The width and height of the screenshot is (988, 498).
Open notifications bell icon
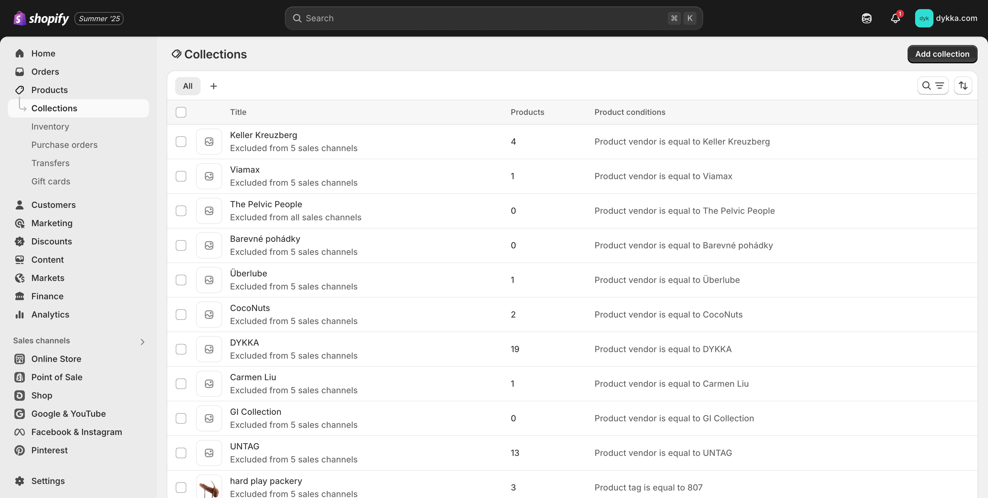pyautogui.click(x=895, y=18)
